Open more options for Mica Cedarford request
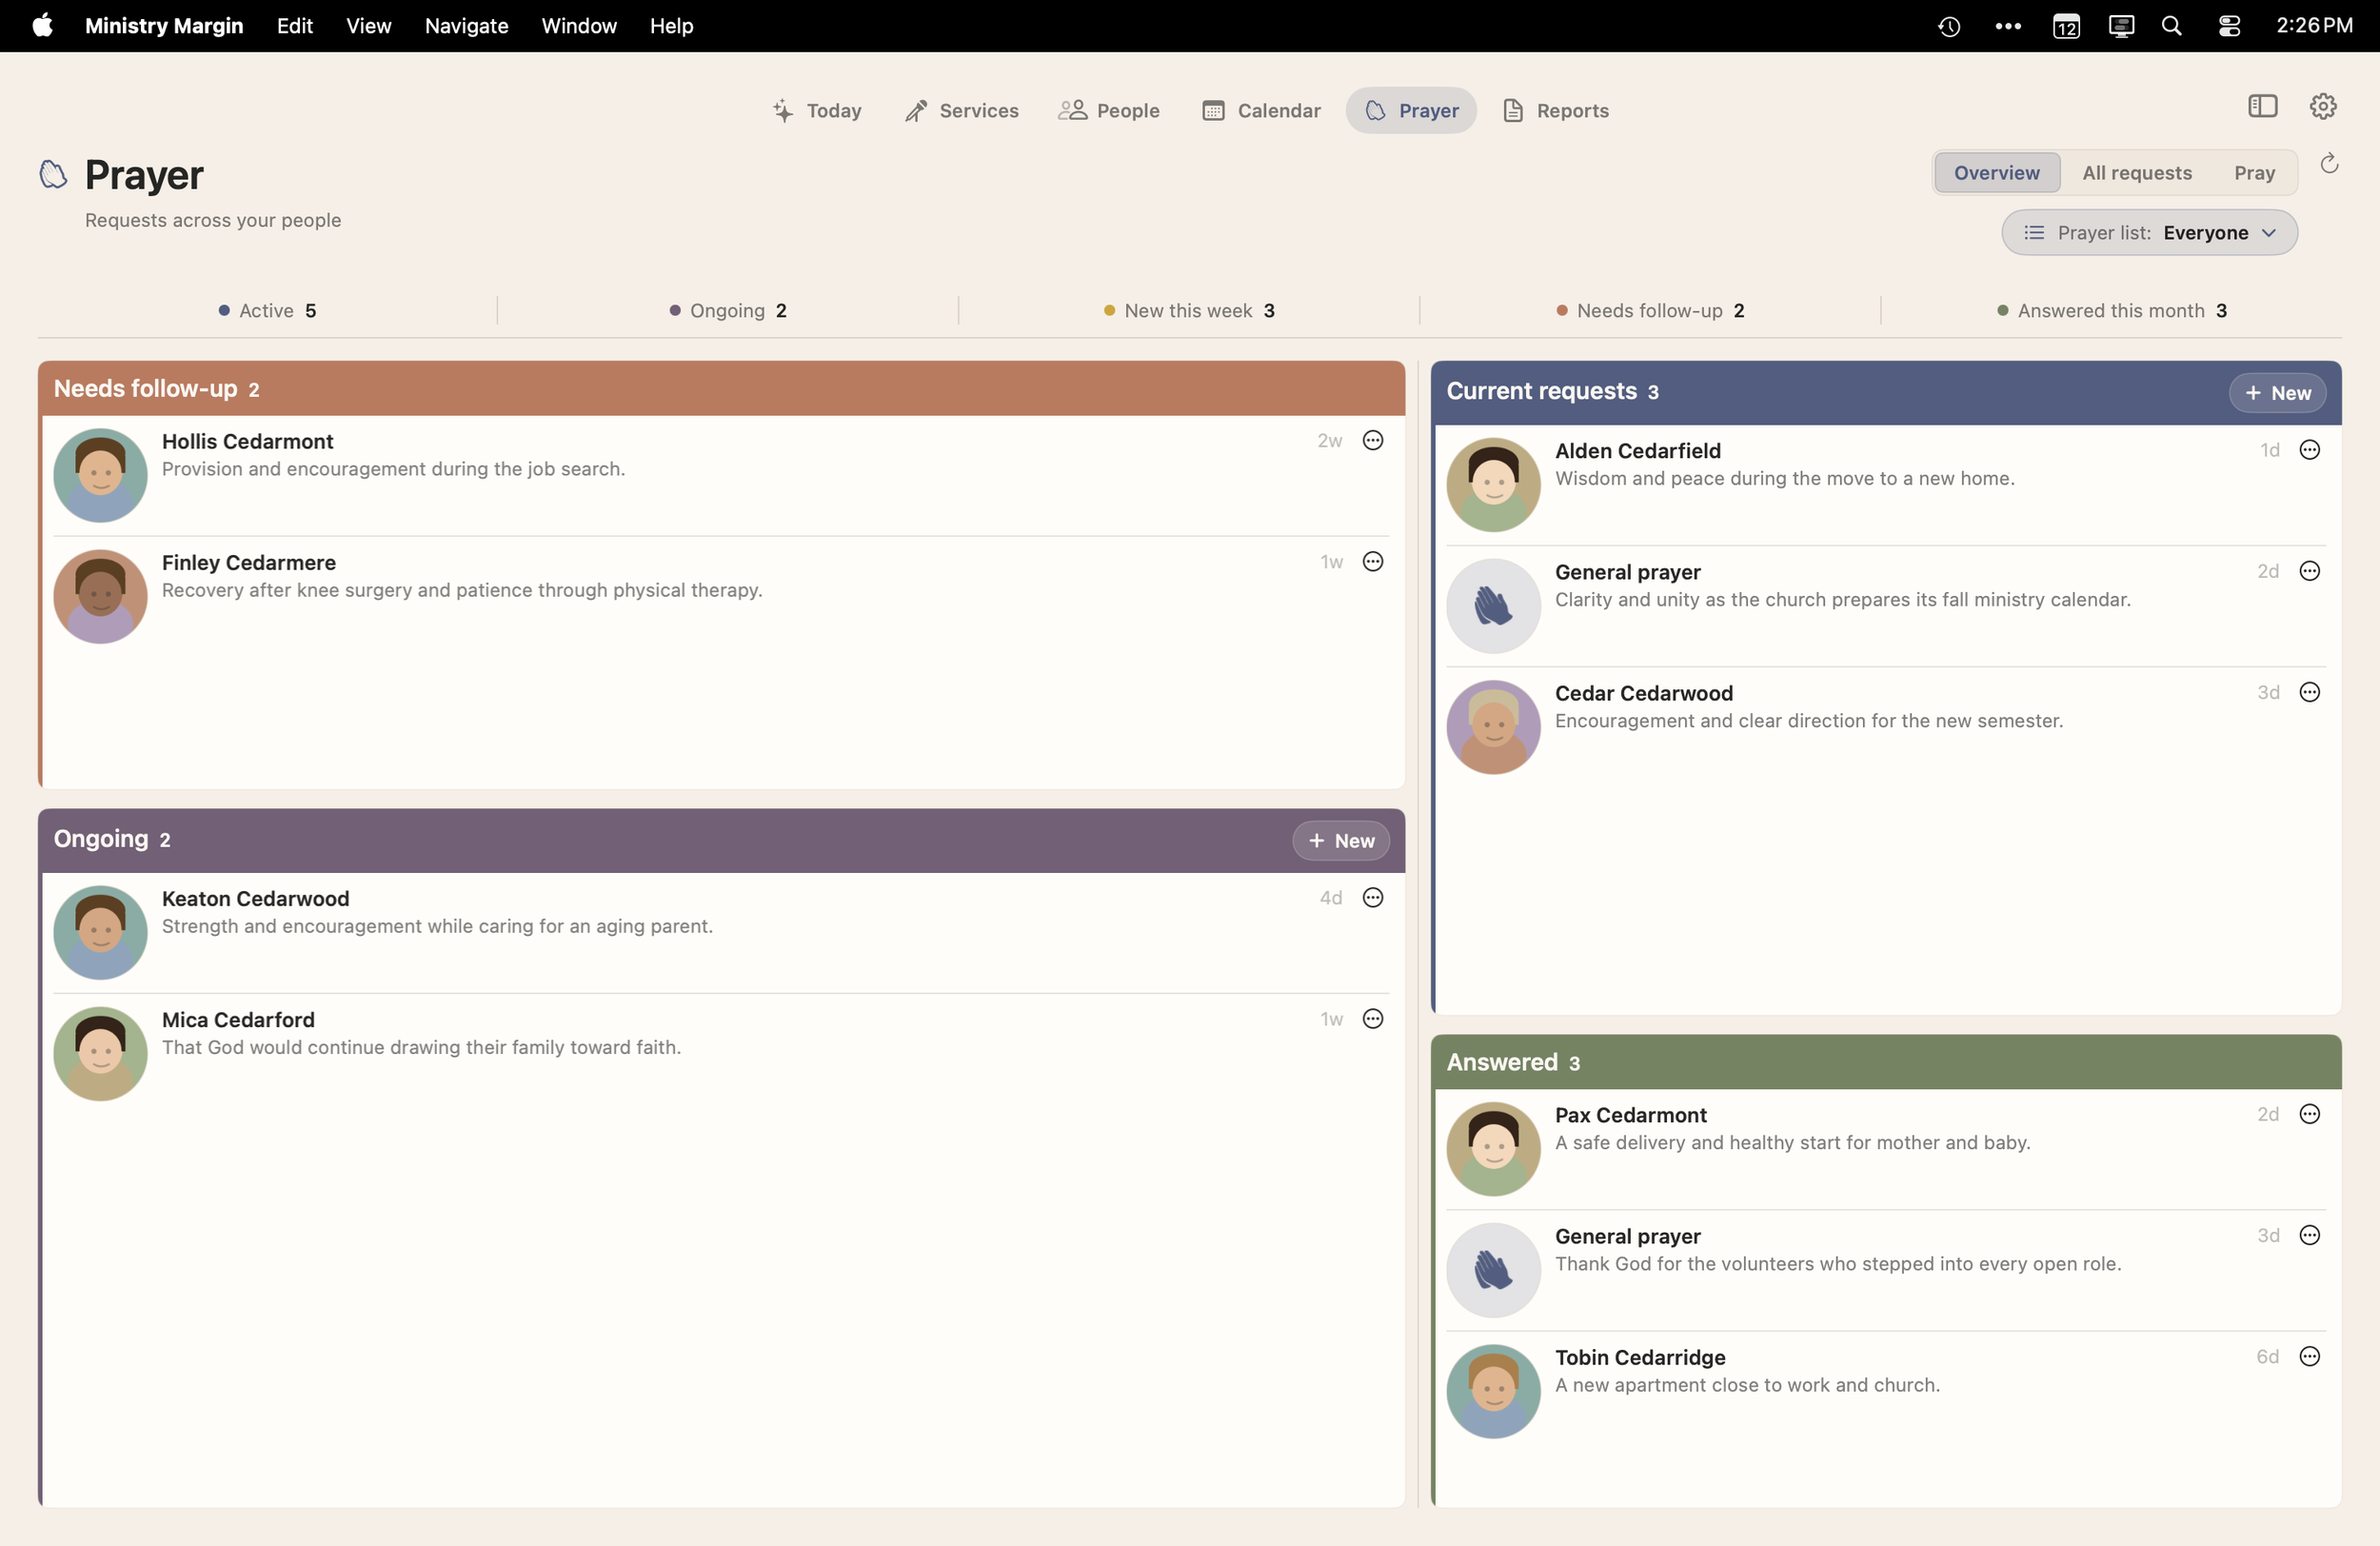 (x=1373, y=1018)
